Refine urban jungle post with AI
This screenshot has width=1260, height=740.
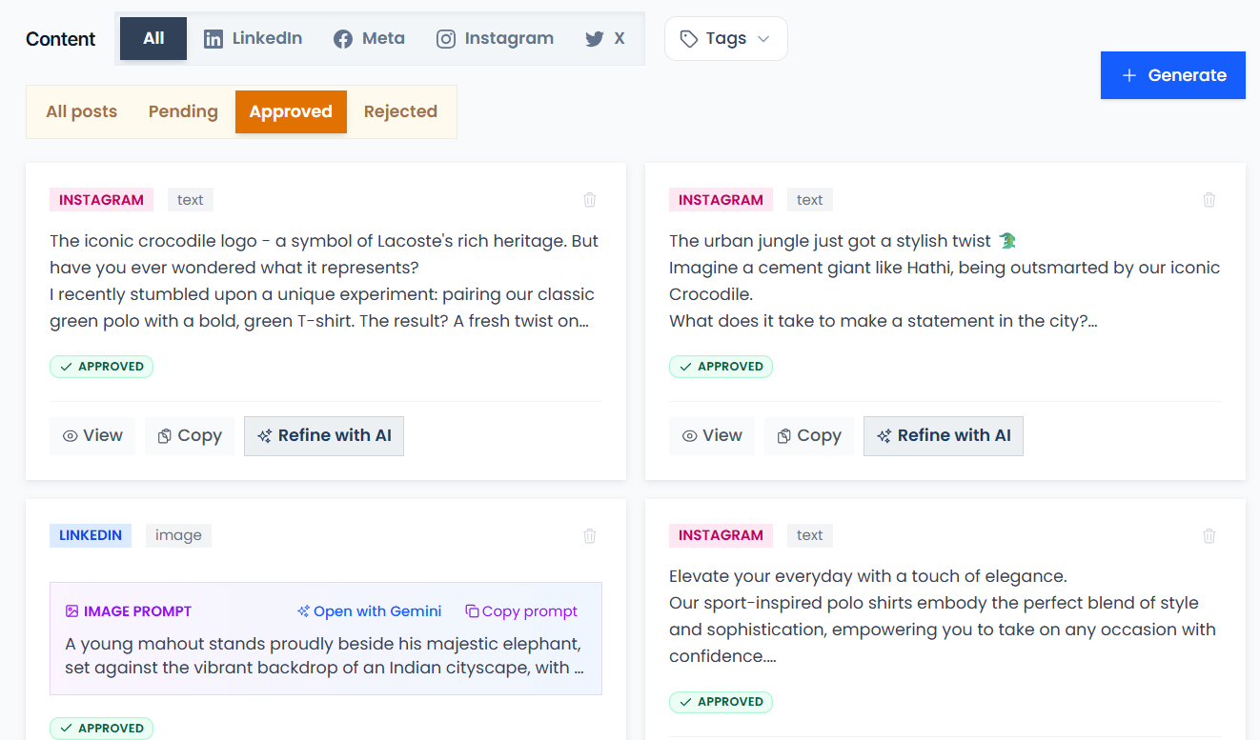coord(944,436)
